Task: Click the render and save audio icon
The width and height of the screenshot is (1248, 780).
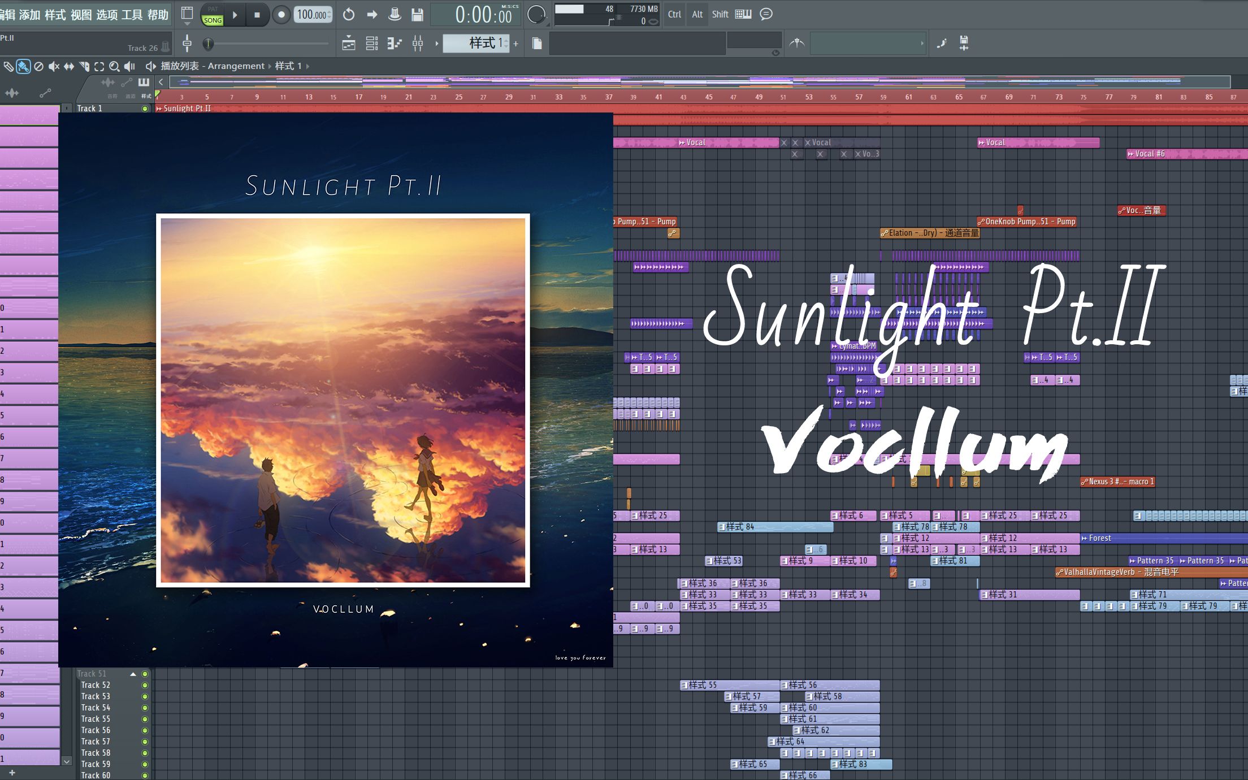Action: tap(964, 43)
